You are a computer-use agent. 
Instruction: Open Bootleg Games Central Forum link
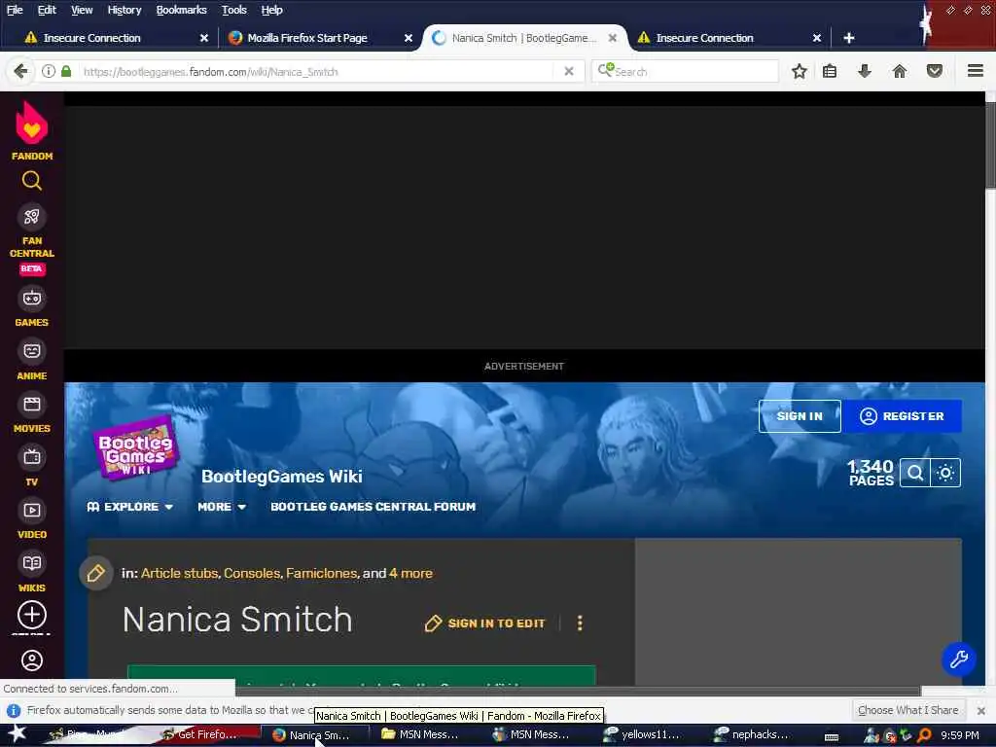[x=373, y=507]
